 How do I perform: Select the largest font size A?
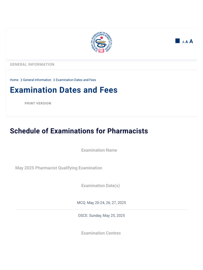[191, 41]
